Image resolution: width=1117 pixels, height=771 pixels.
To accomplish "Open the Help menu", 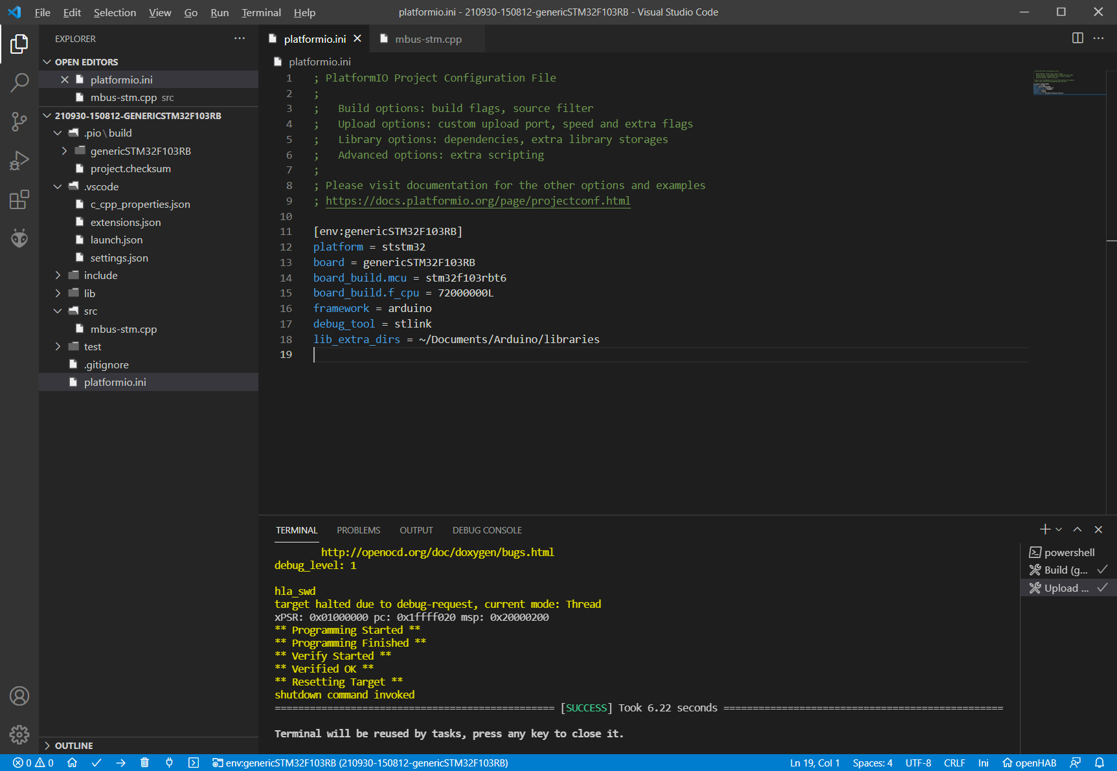I will [x=304, y=12].
